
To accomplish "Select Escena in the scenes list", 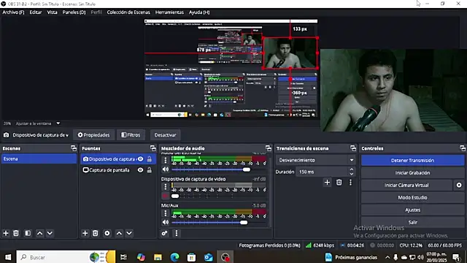I will (39, 159).
